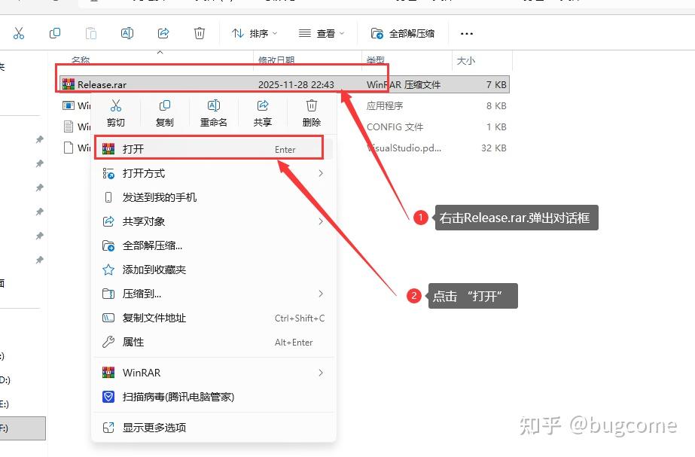
Task: Click the Paste icon in the toolbar
Action: click(90, 33)
